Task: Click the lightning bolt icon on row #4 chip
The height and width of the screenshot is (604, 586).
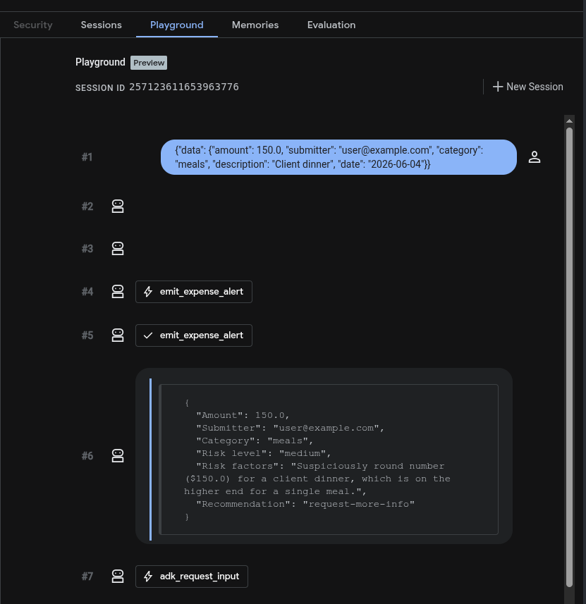Action: 148,292
